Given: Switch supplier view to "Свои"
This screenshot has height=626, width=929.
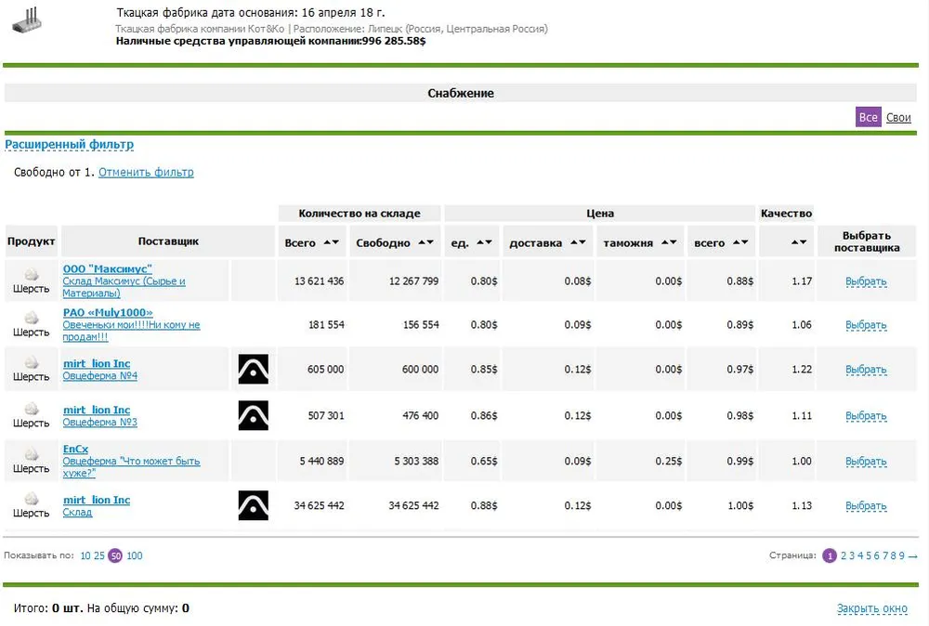Looking at the screenshot, I should [x=898, y=118].
